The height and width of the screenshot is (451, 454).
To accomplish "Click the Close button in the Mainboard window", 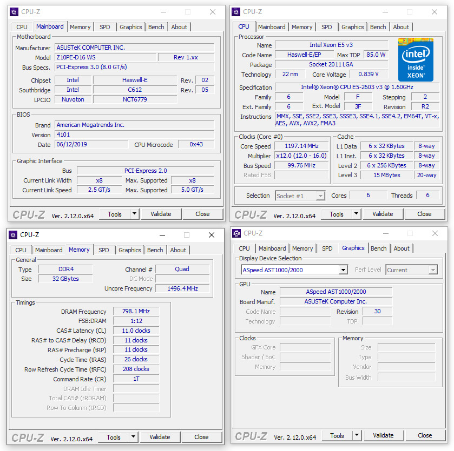I will tap(203, 214).
